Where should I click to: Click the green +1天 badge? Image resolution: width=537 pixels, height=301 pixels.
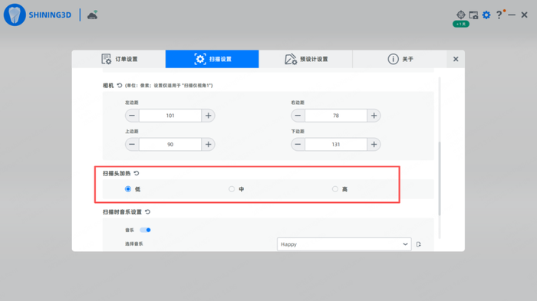point(461,24)
